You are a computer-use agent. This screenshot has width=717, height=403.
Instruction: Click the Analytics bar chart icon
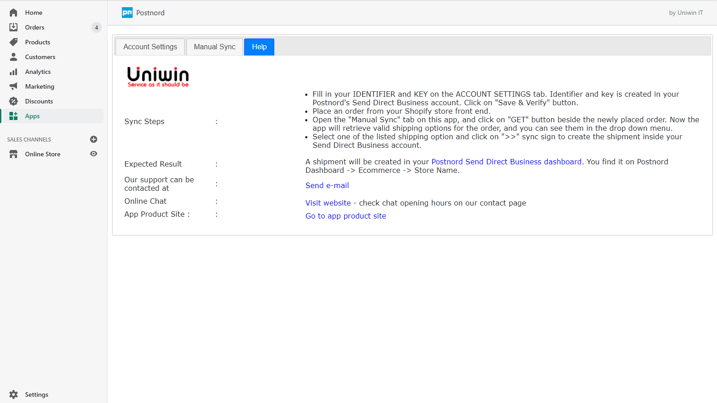click(x=13, y=72)
